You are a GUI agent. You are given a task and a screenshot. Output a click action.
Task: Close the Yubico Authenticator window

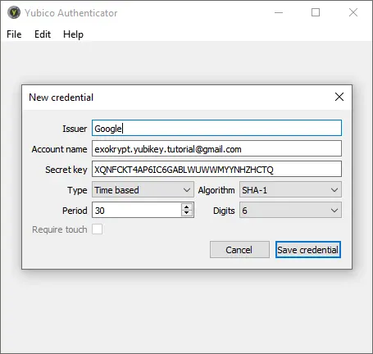tap(353, 12)
